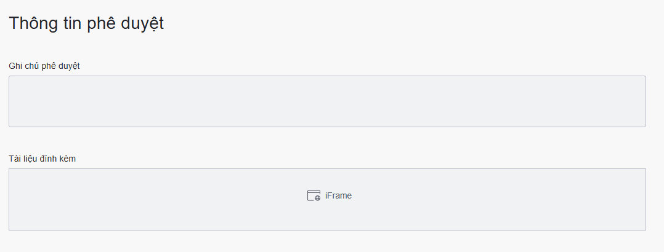Image resolution: width=664 pixels, height=252 pixels.
Task: Click the browser-window icon left of iFrame
Action: (x=314, y=196)
